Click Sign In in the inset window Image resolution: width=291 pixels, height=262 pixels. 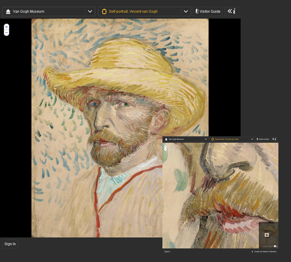coord(167,252)
